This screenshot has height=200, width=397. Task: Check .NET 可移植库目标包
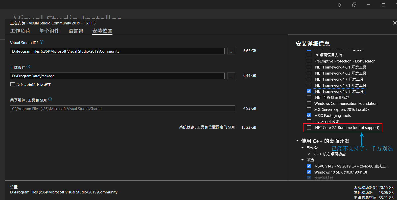309,97
